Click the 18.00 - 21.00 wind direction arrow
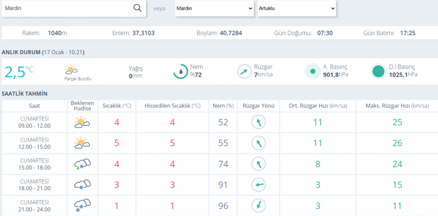This screenshot has height=216, width=438. pos(259,185)
